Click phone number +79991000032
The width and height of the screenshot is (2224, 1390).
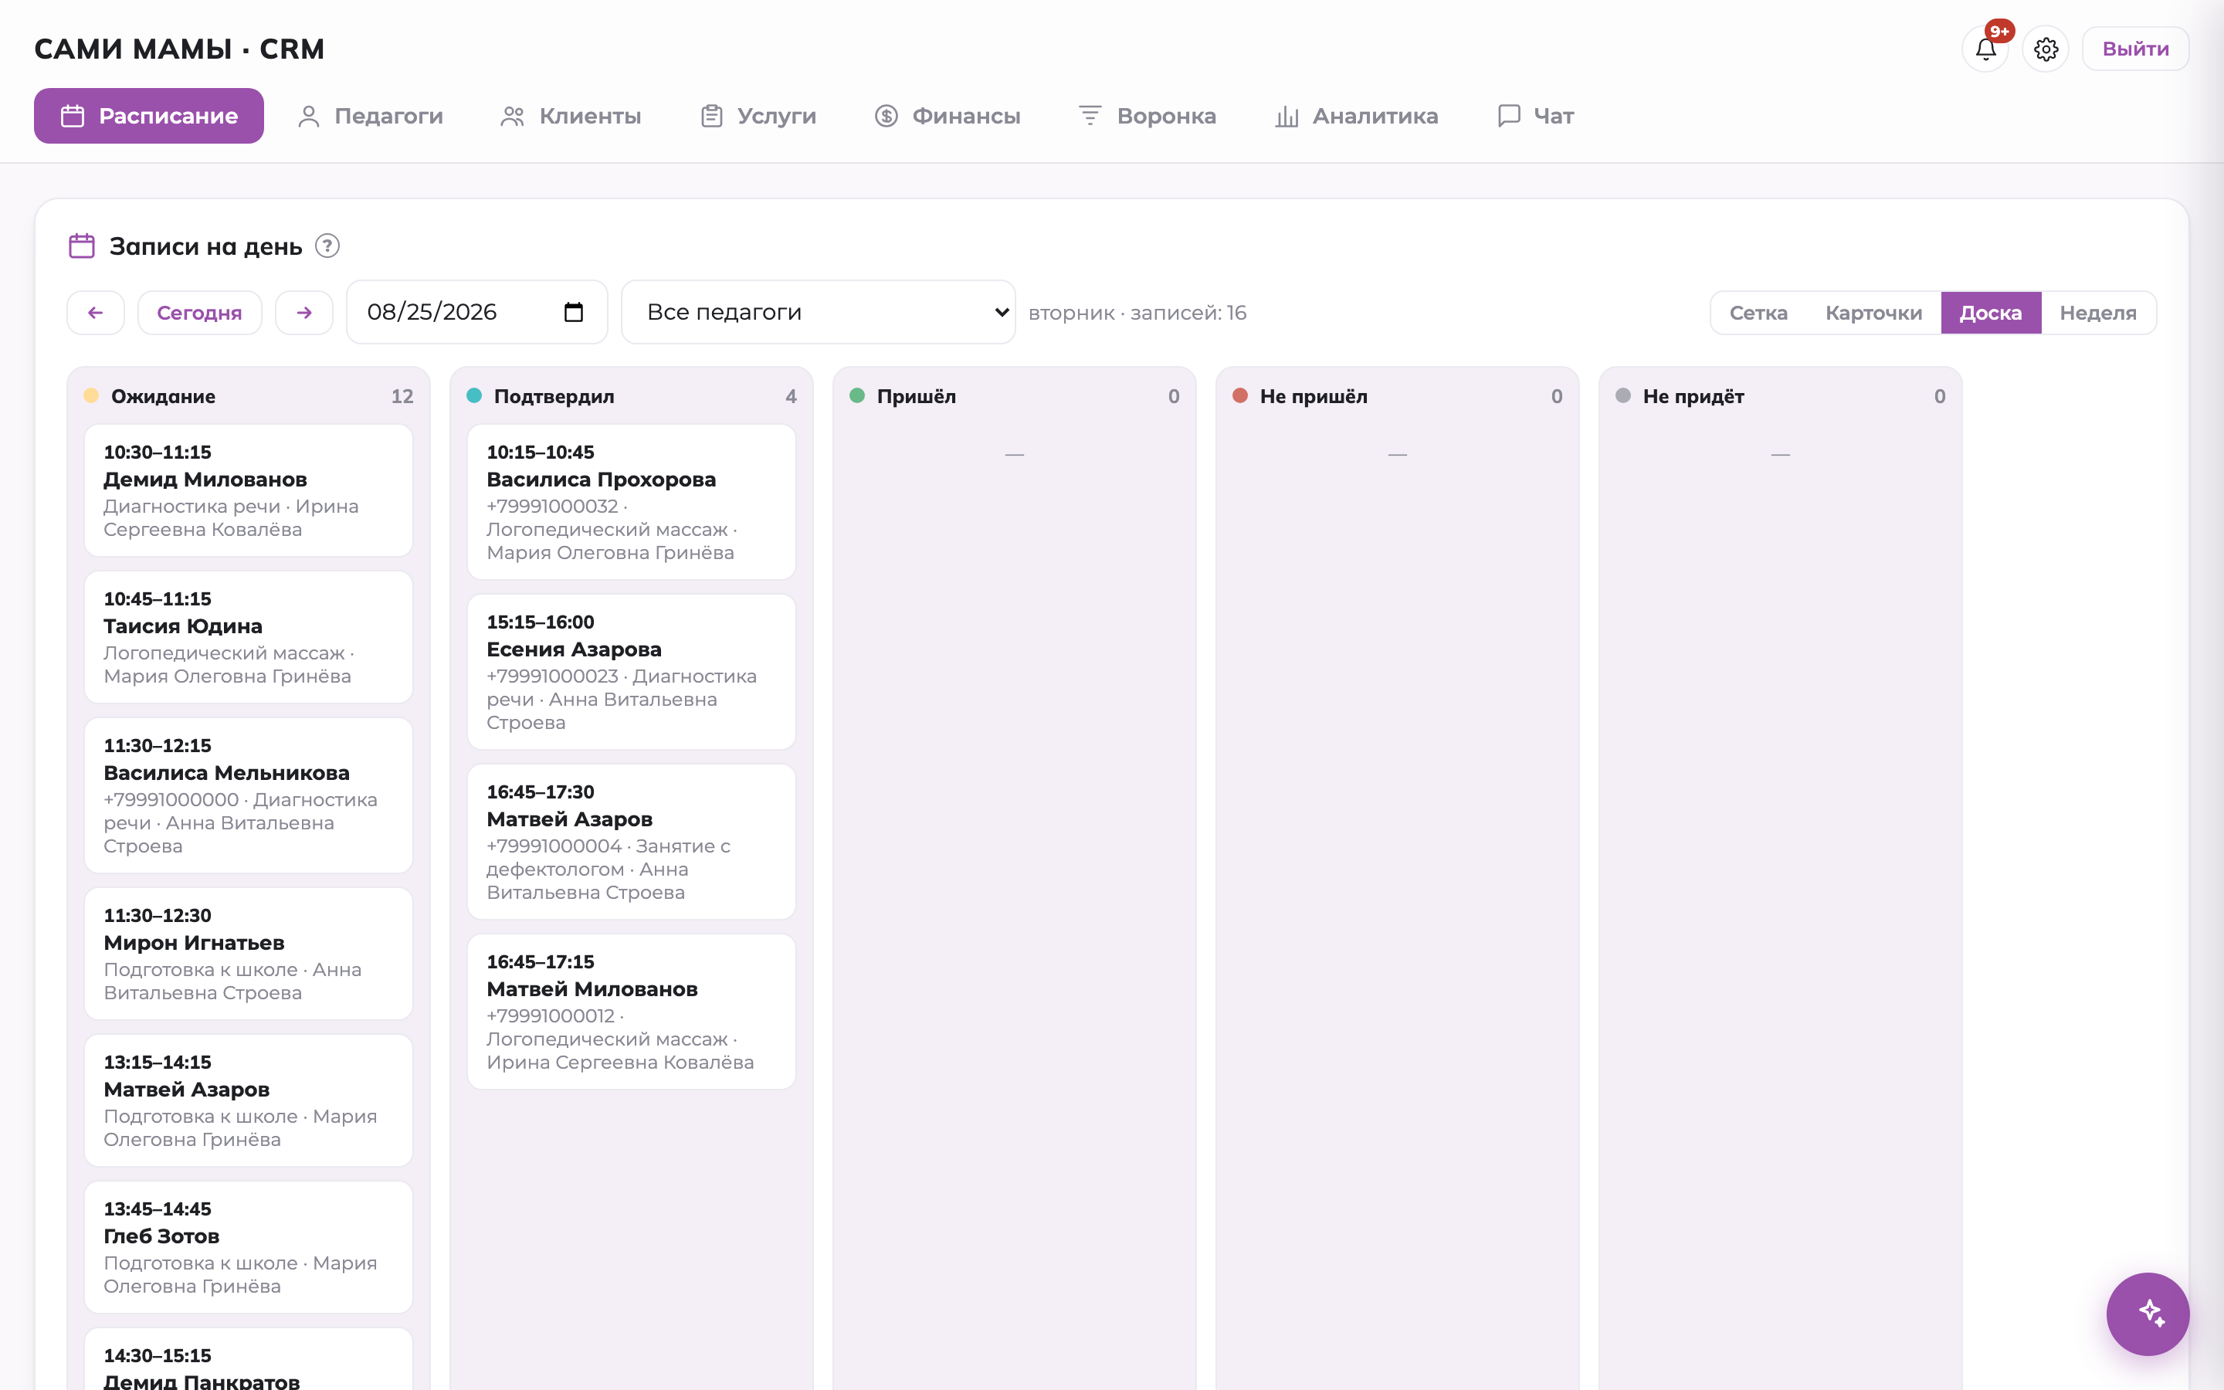coord(552,507)
